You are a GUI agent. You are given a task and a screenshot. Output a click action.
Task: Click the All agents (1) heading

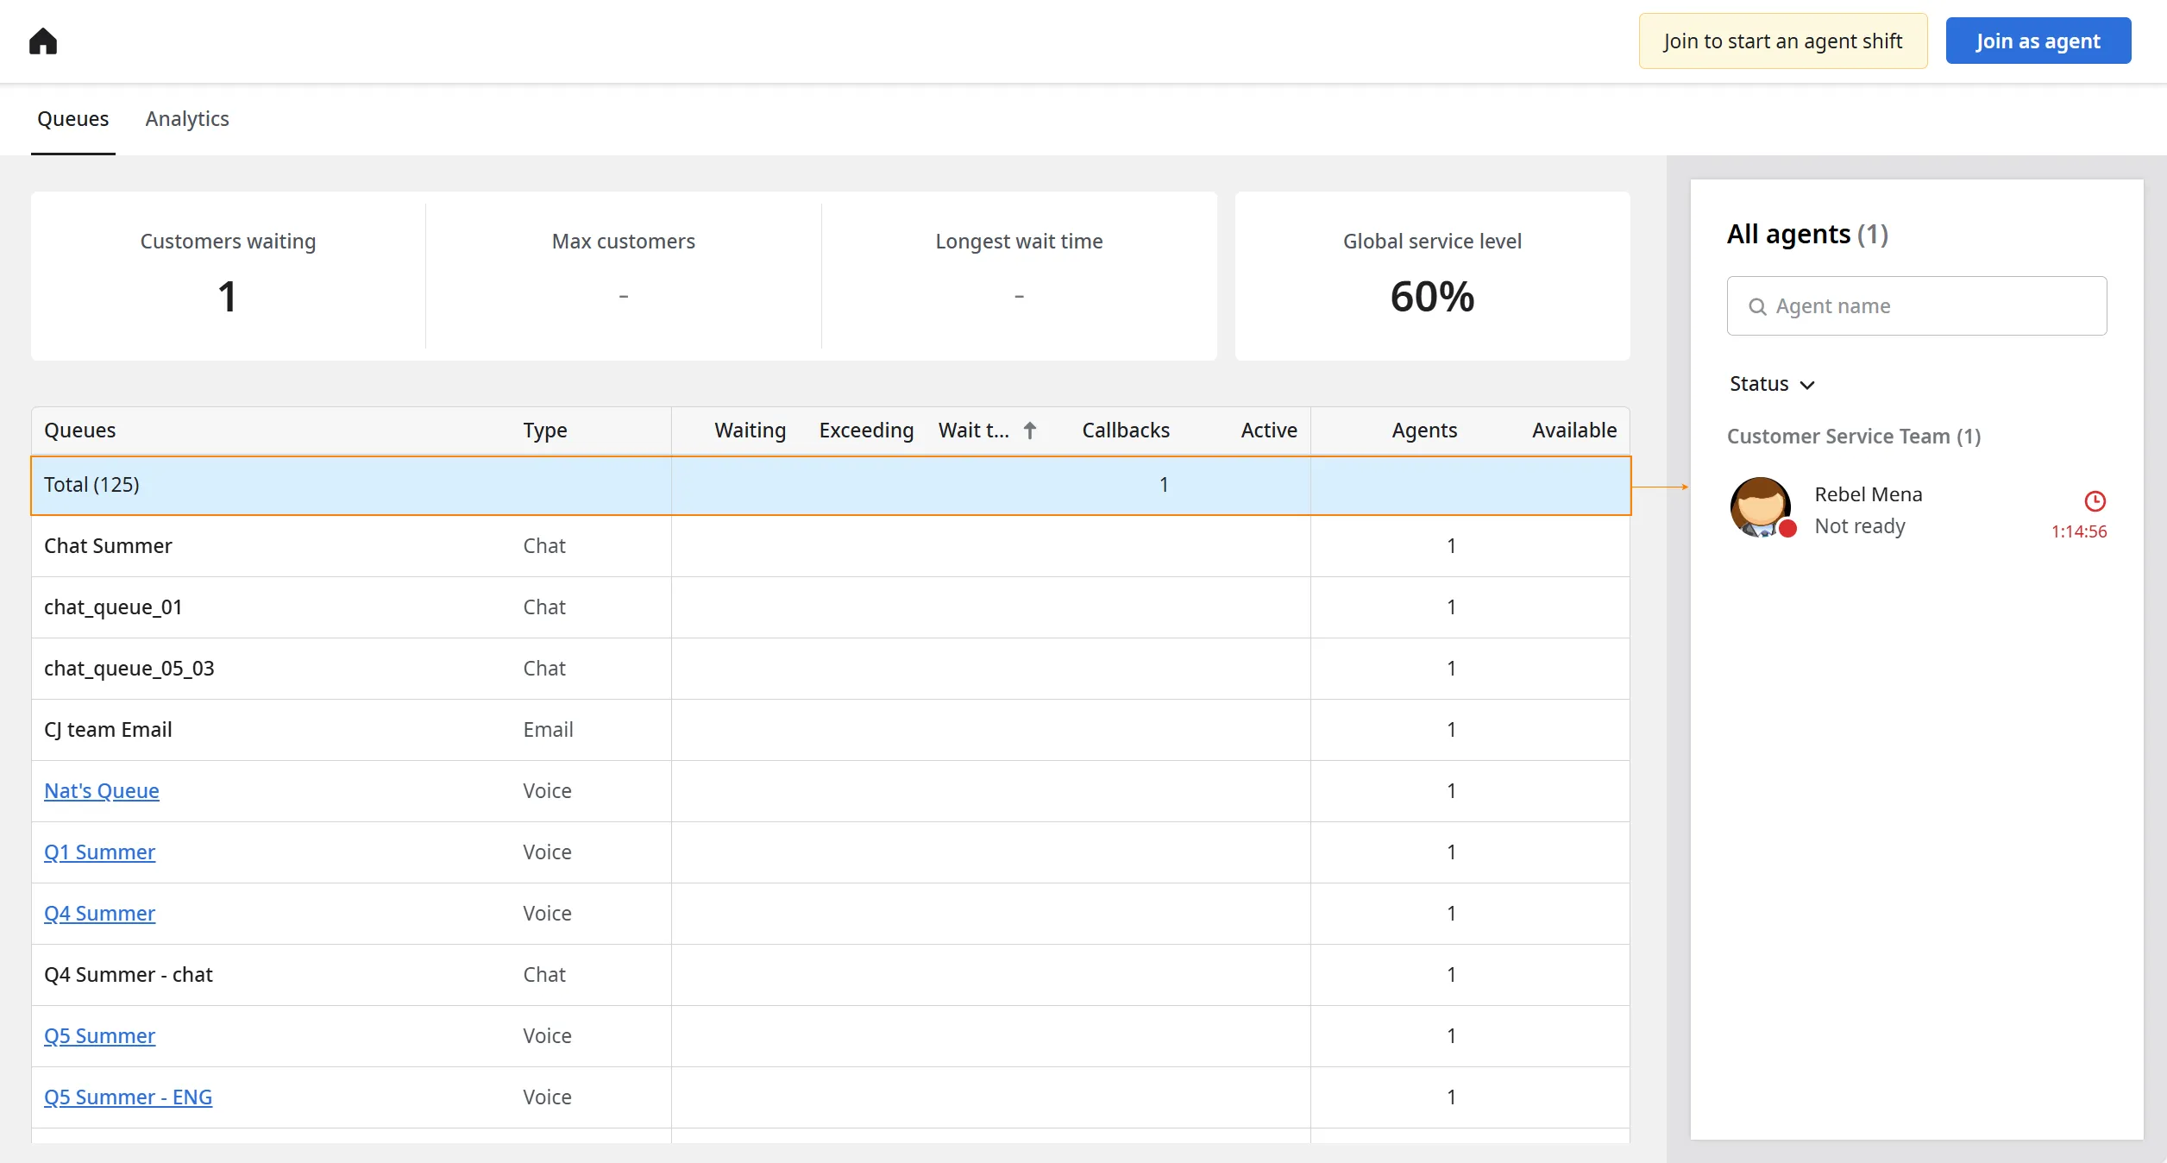[1807, 234]
